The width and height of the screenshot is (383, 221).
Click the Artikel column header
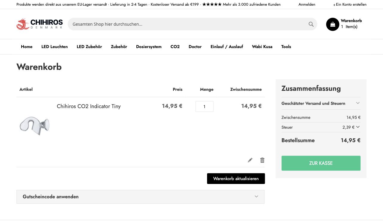coord(26,89)
